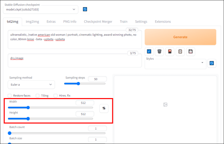Save style using the floppy disk icon
This screenshot has width=224, height=144.
click(191, 51)
